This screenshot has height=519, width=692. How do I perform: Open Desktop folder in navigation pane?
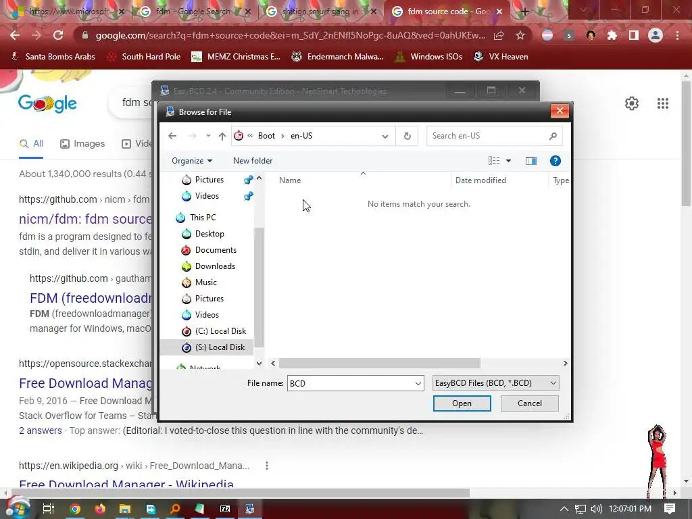point(209,233)
